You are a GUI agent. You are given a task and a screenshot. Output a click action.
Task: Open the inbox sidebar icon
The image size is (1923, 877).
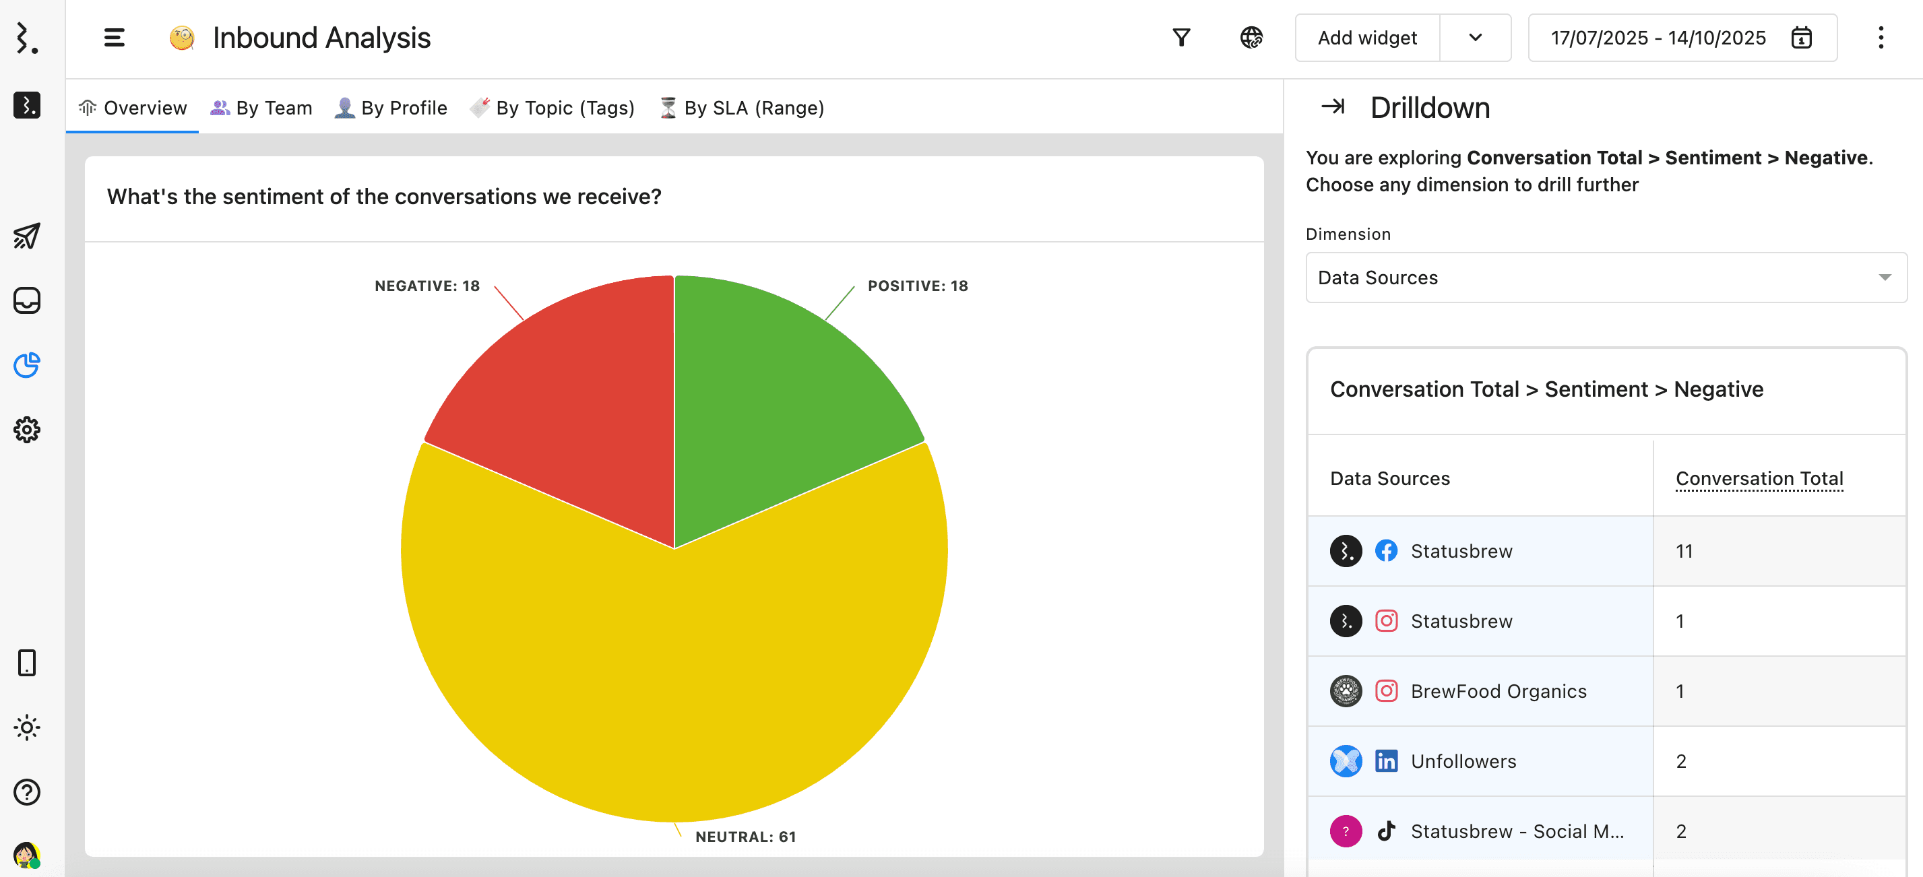pos(27,300)
